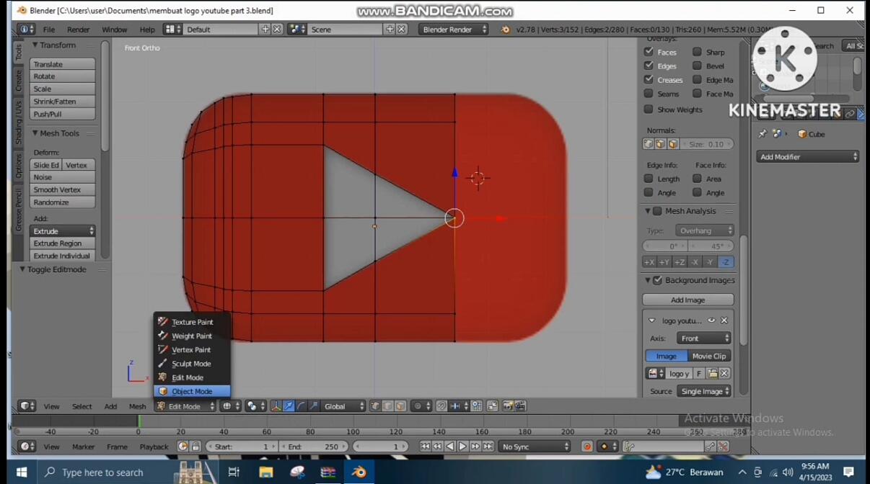The width and height of the screenshot is (870, 484).
Task: Open the Single Image source dropdown
Action: 704,391
